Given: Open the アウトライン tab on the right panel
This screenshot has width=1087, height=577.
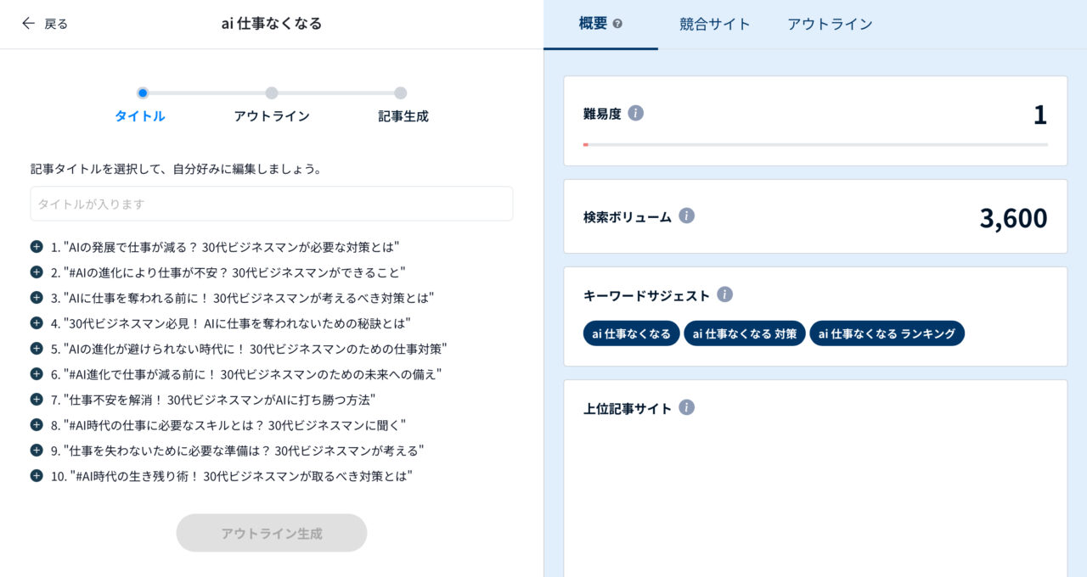Looking at the screenshot, I should pyautogui.click(x=830, y=24).
